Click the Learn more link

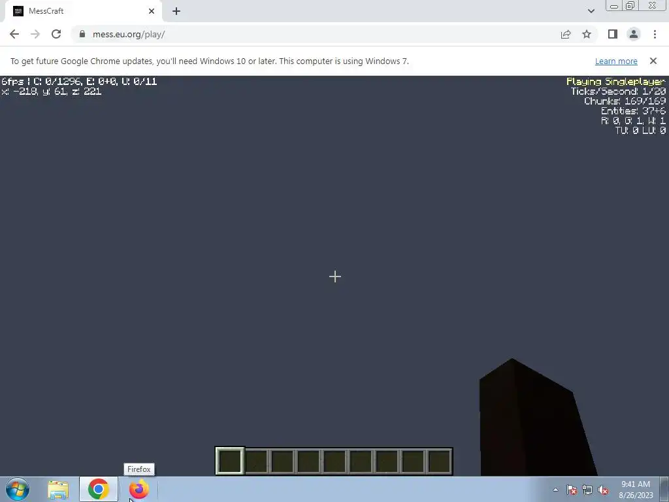point(616,61)
